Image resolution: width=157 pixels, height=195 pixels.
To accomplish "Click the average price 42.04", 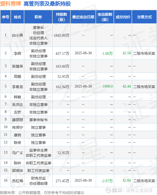I will coord(127,180).
